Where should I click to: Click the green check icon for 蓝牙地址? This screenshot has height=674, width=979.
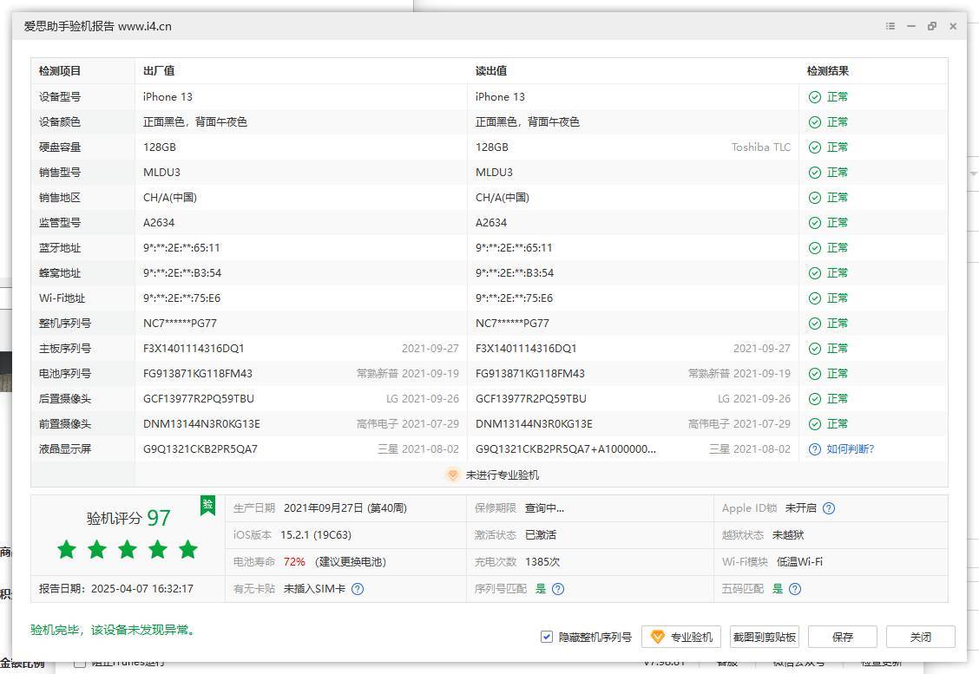[815, 248]
